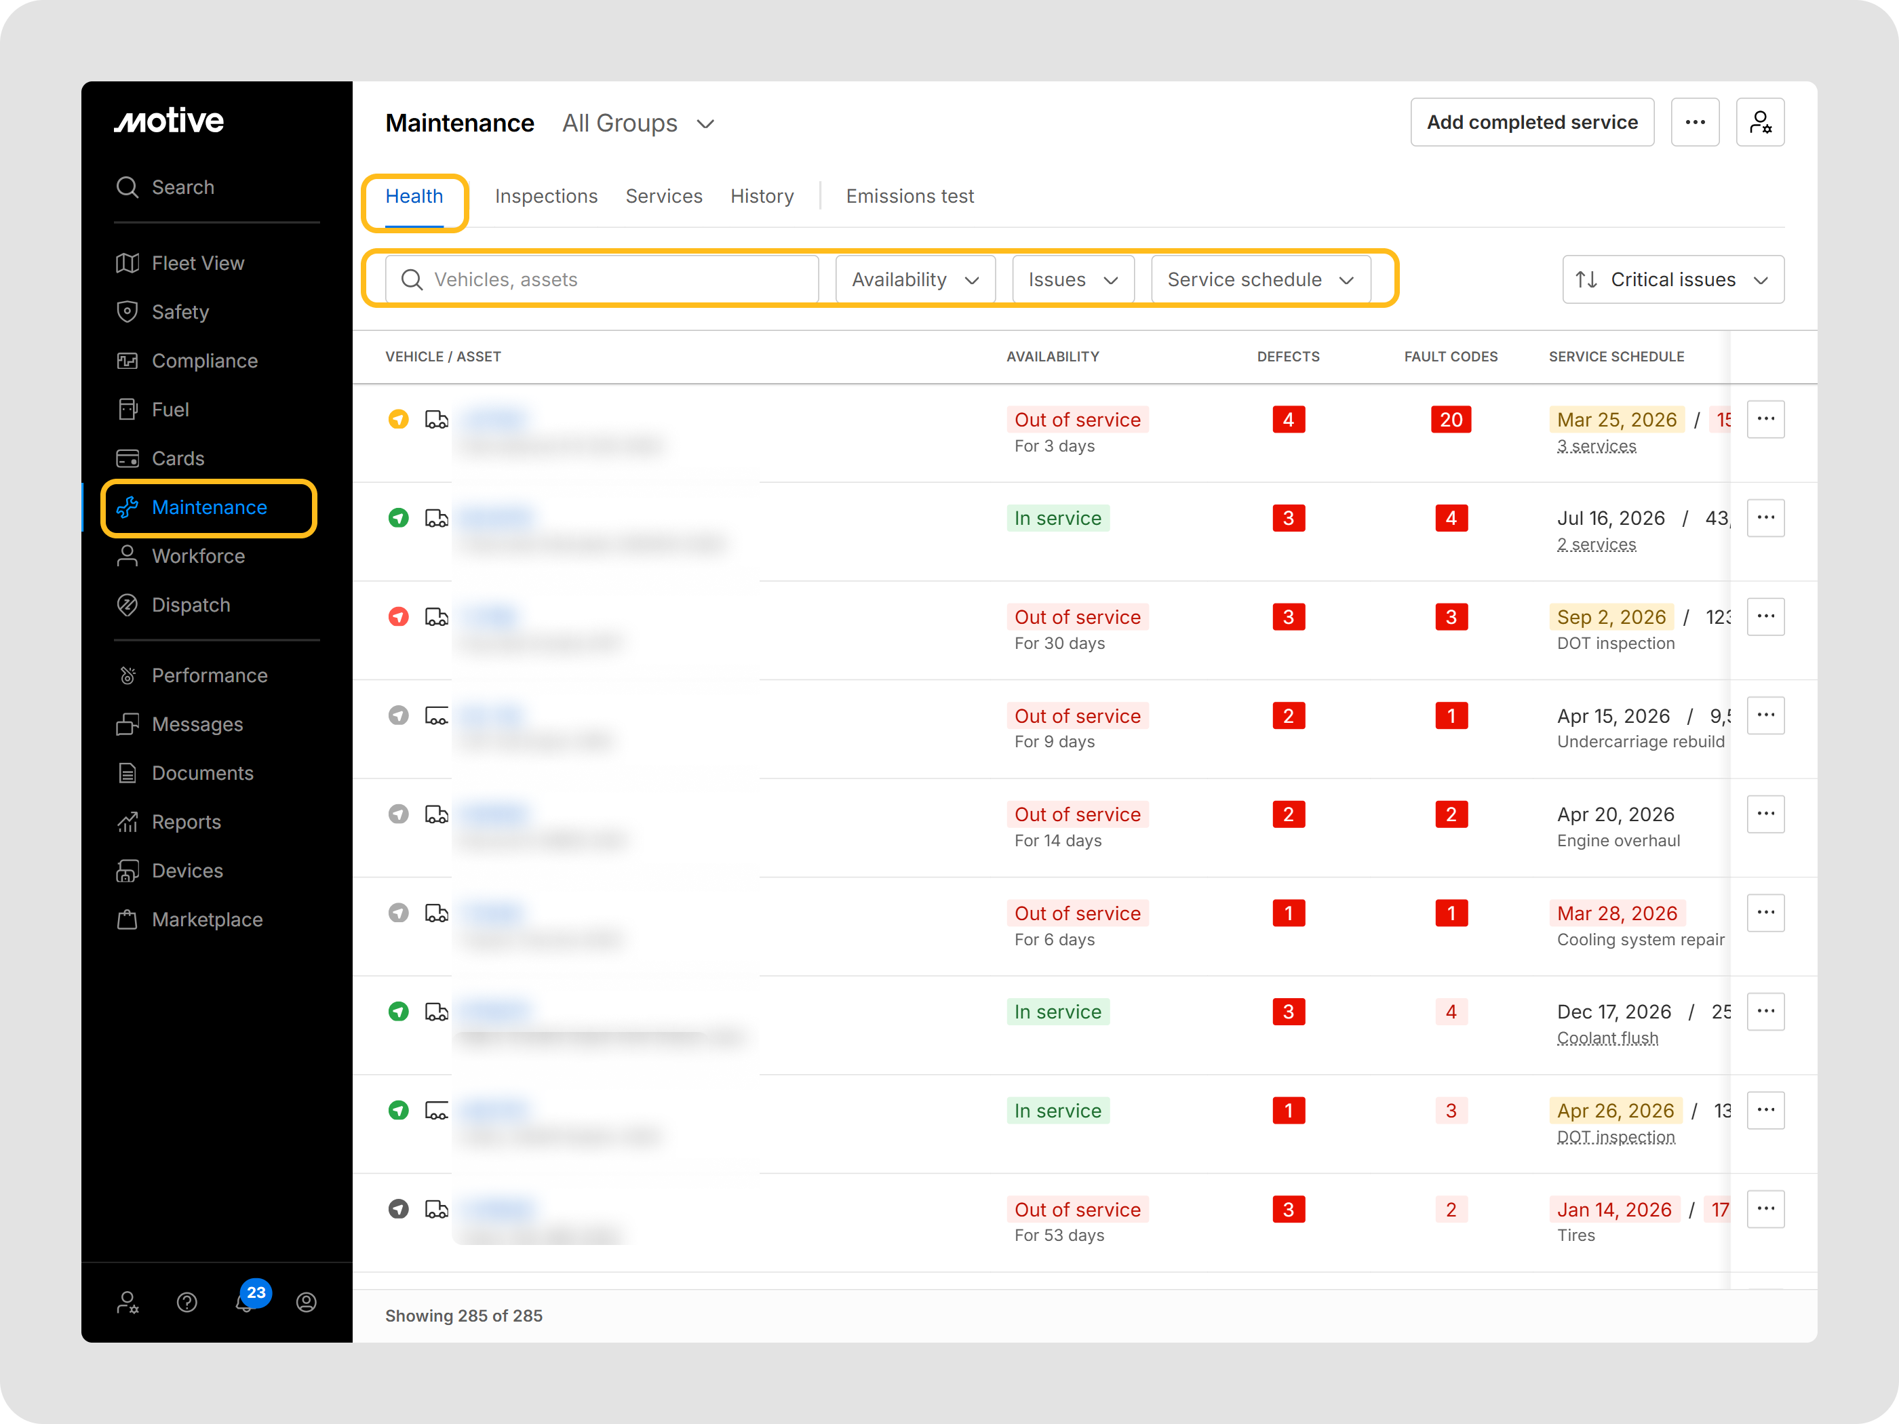Click orange location icon in first row
This screenshot has height=1424, width=1899.
point(398,420)
